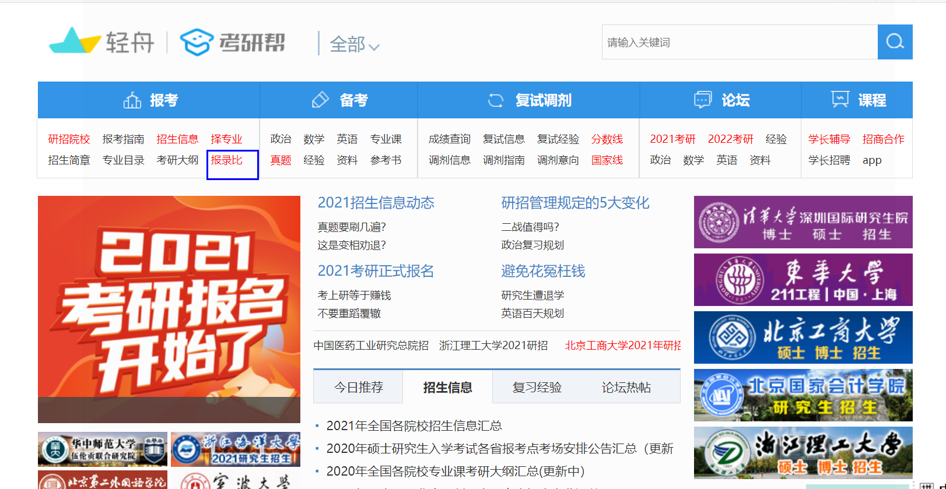Open the 2021考研 forum link
This screenshot has height=489, width=946.
point(672,139)
